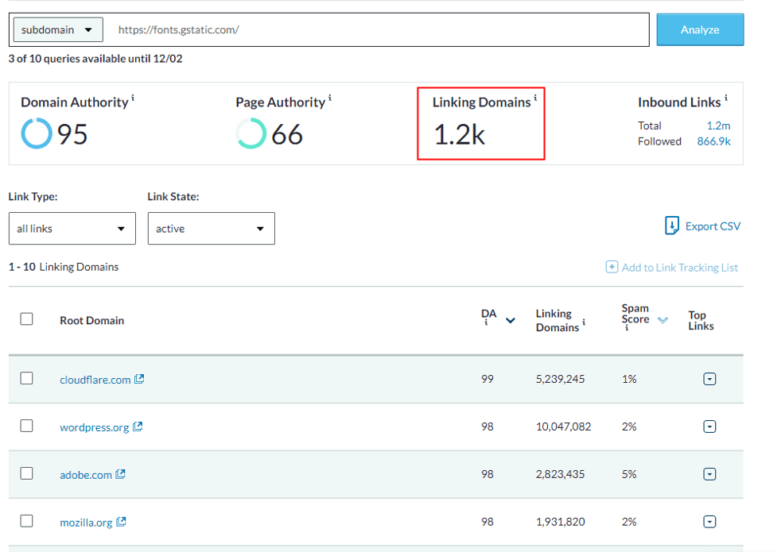This screenshot has width=777, height=552.
Task: Tick the select-all checkbox in table header
Action: [x=27, y=318]
